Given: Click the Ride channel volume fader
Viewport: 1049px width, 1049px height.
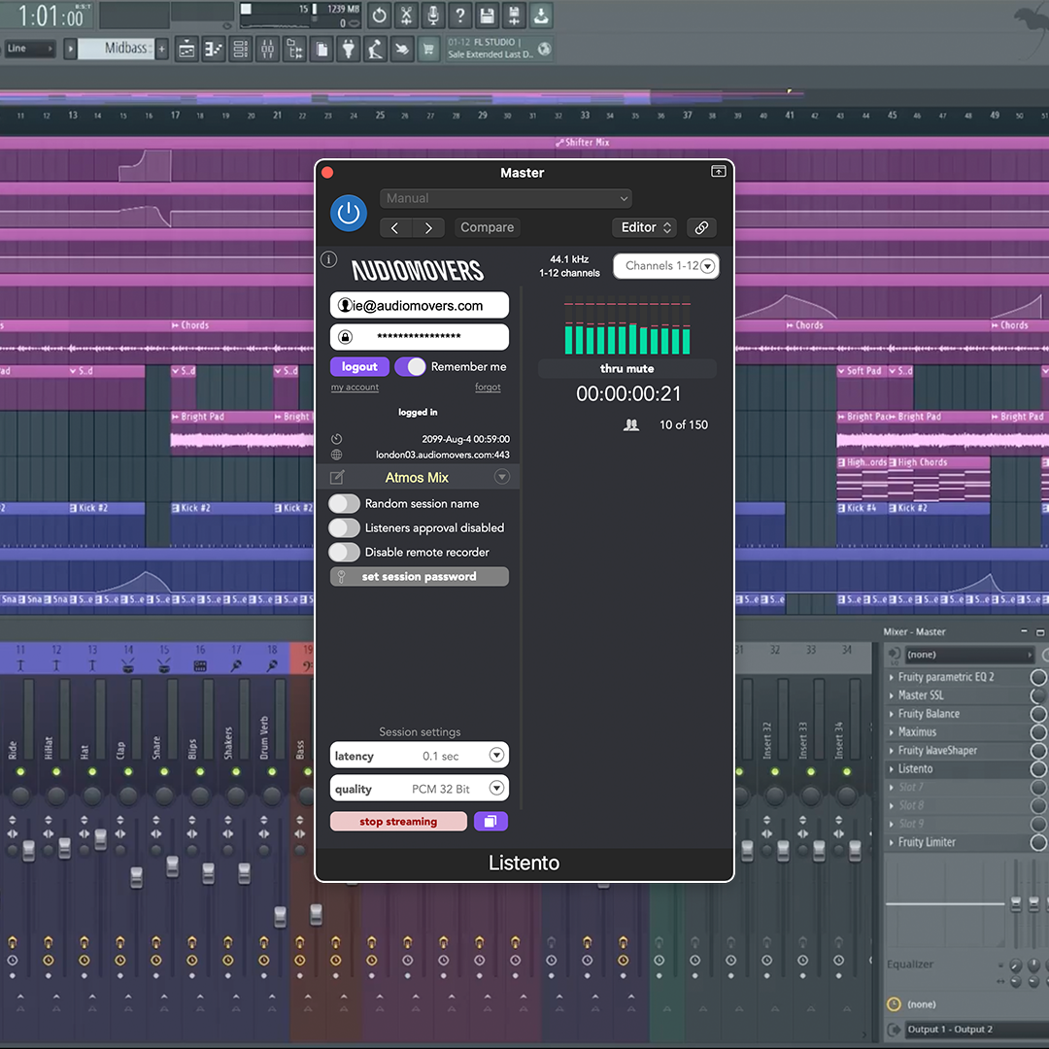Looking at the screenshot, I should (x=29, y=850).
